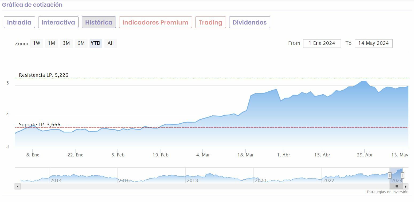Open the Estrategias de Inversión credit link

point(387,192)
